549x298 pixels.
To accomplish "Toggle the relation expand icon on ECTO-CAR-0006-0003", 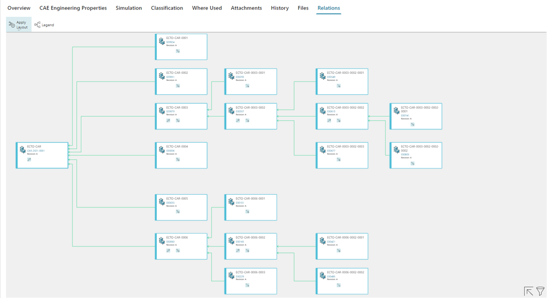I will [247, 285].
